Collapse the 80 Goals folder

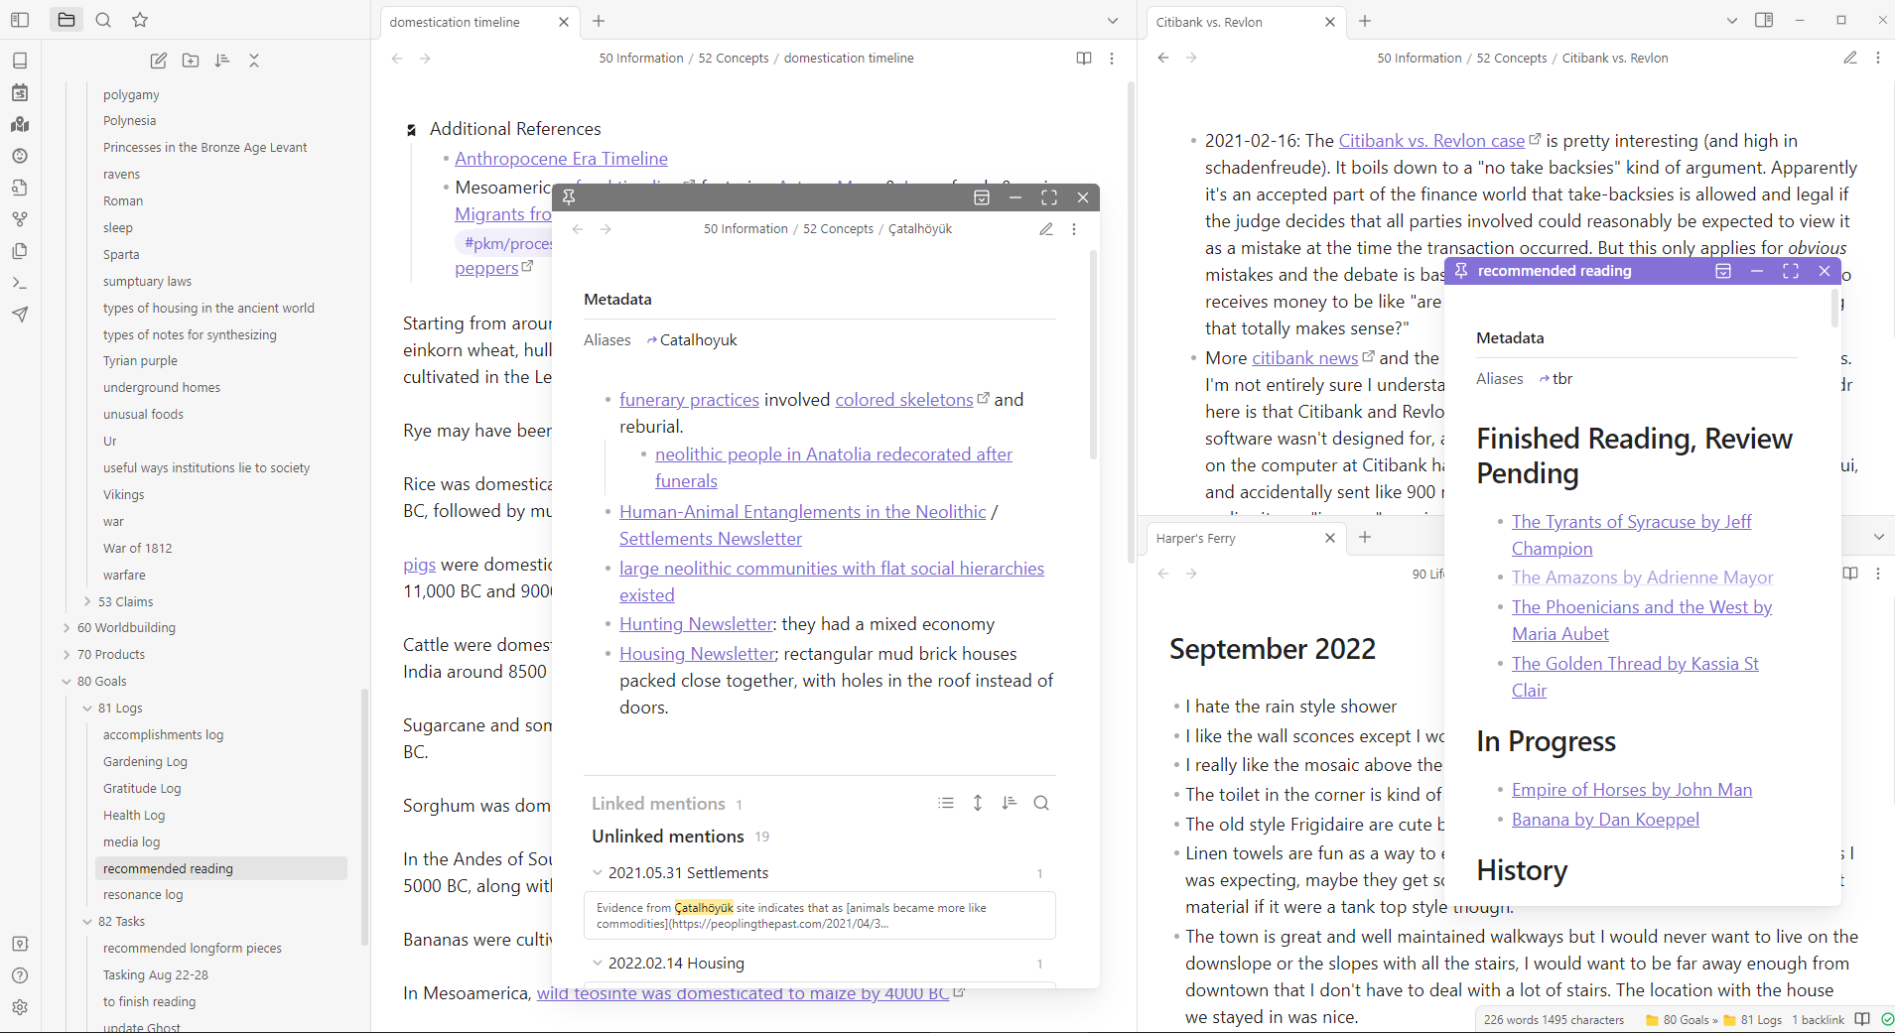coord(67,681)
